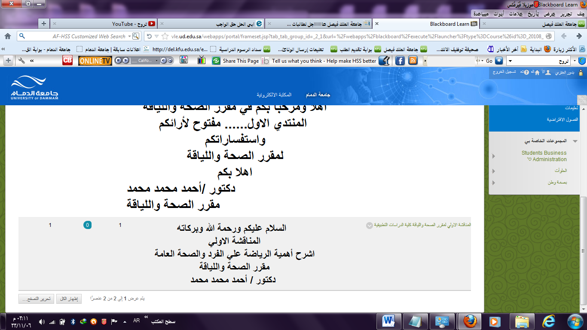Expand the Students Business Administration group arrow
This screenshot has width=587, height=330.
(x=493, y=156)
